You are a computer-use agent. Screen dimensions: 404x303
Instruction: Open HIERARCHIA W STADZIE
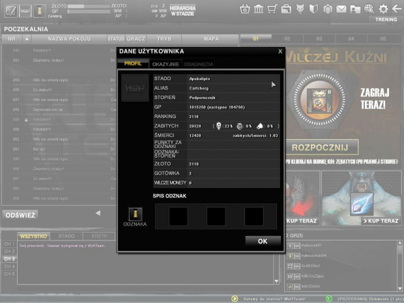coord(182,11)
